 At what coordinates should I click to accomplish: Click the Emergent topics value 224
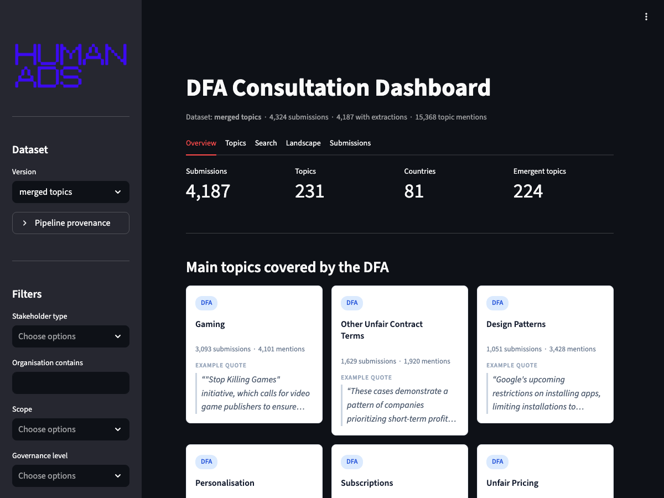click(528, 191)
